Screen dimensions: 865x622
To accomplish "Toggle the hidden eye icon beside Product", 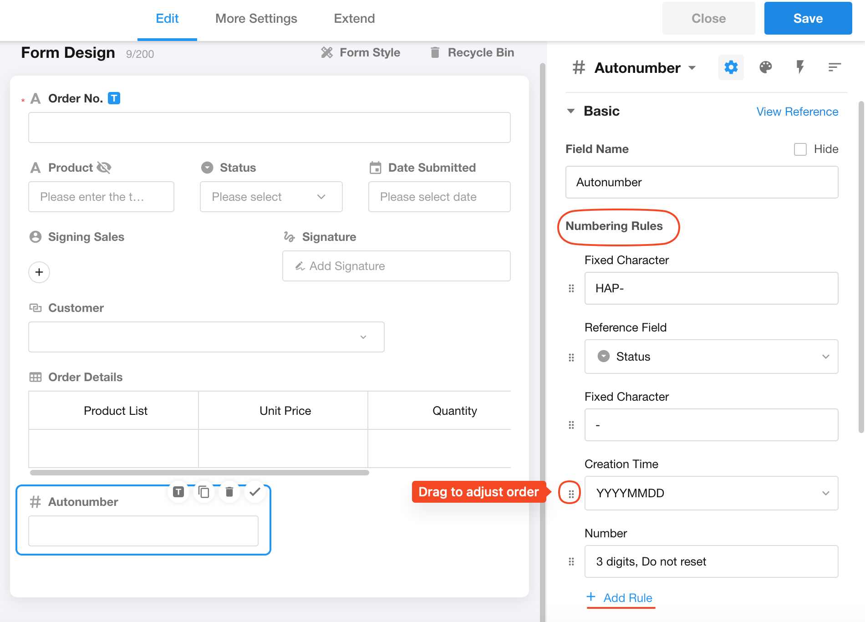I will [x=104, y=168].
